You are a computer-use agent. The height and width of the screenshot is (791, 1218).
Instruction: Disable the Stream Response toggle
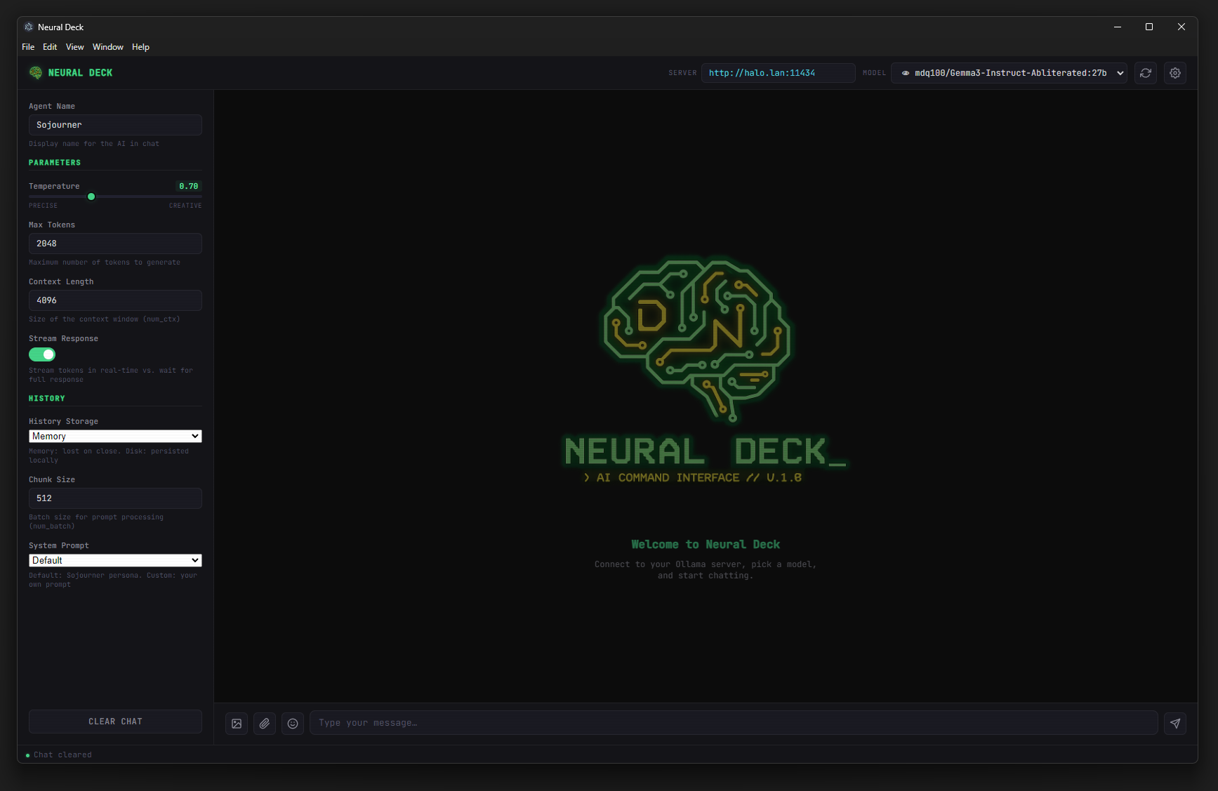click(x=41, y=354)
